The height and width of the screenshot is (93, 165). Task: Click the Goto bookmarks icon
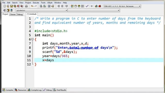(11, 10)
